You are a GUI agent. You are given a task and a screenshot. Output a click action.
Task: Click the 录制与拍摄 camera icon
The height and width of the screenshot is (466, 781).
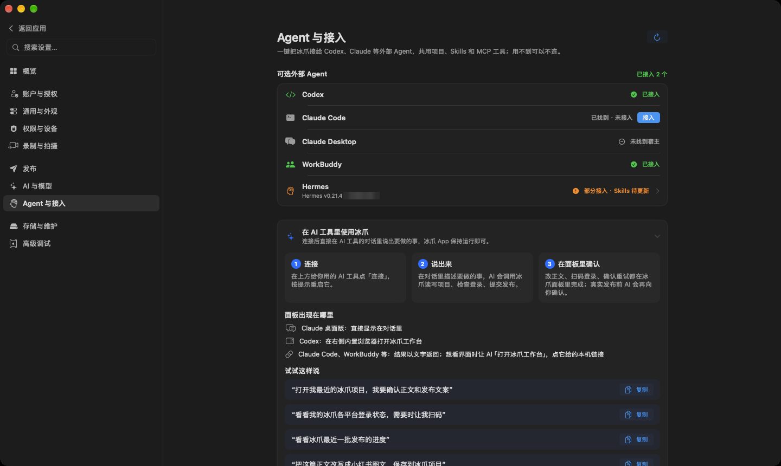click(x=14, y=146)
